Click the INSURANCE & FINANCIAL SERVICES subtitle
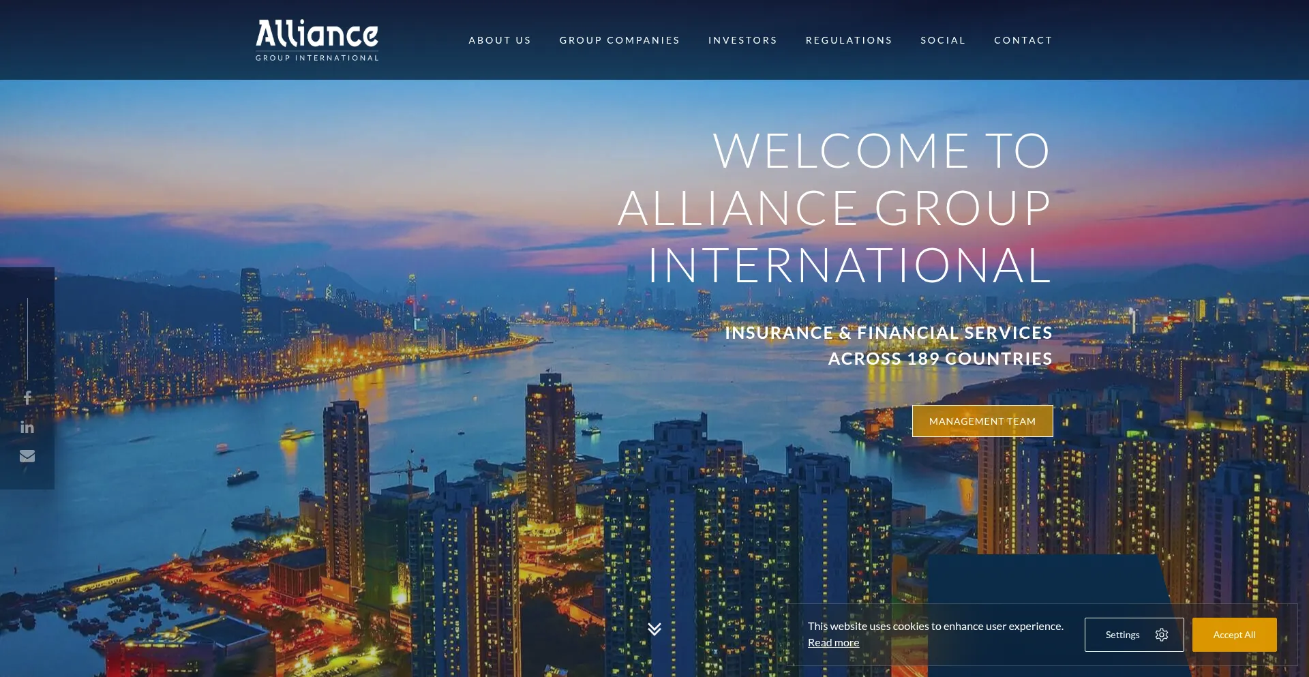 [888, 333]
